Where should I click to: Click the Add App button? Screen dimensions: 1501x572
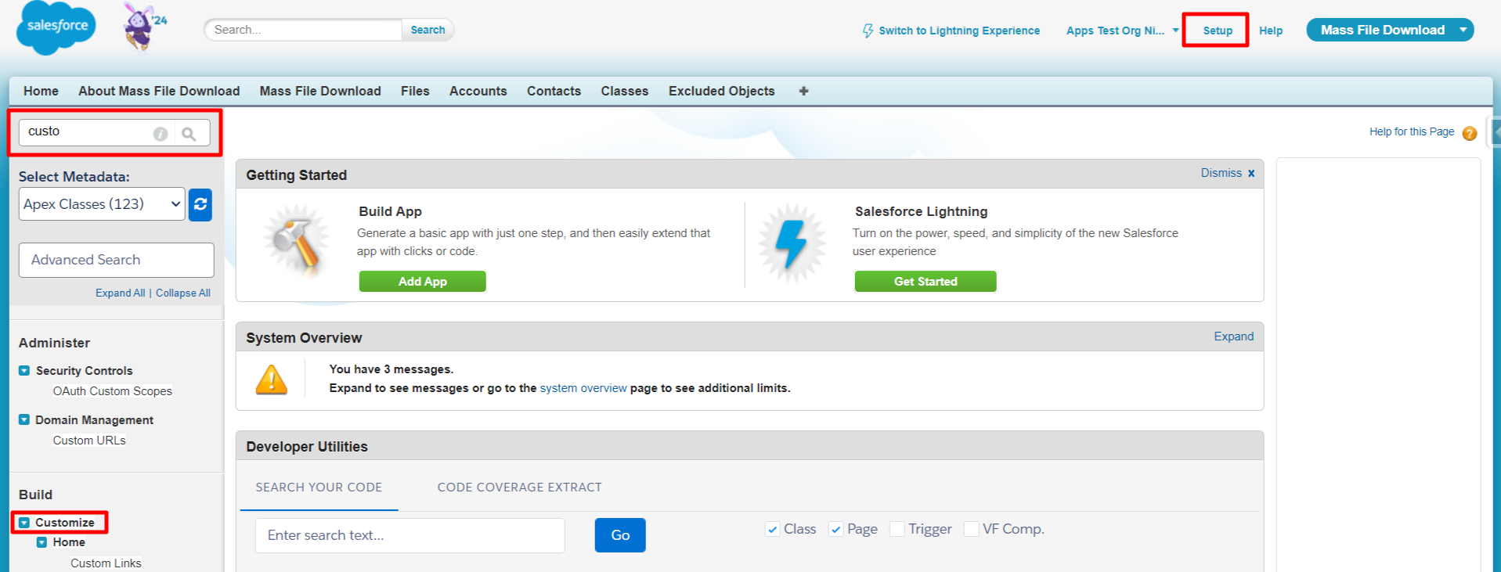point(423,281)
